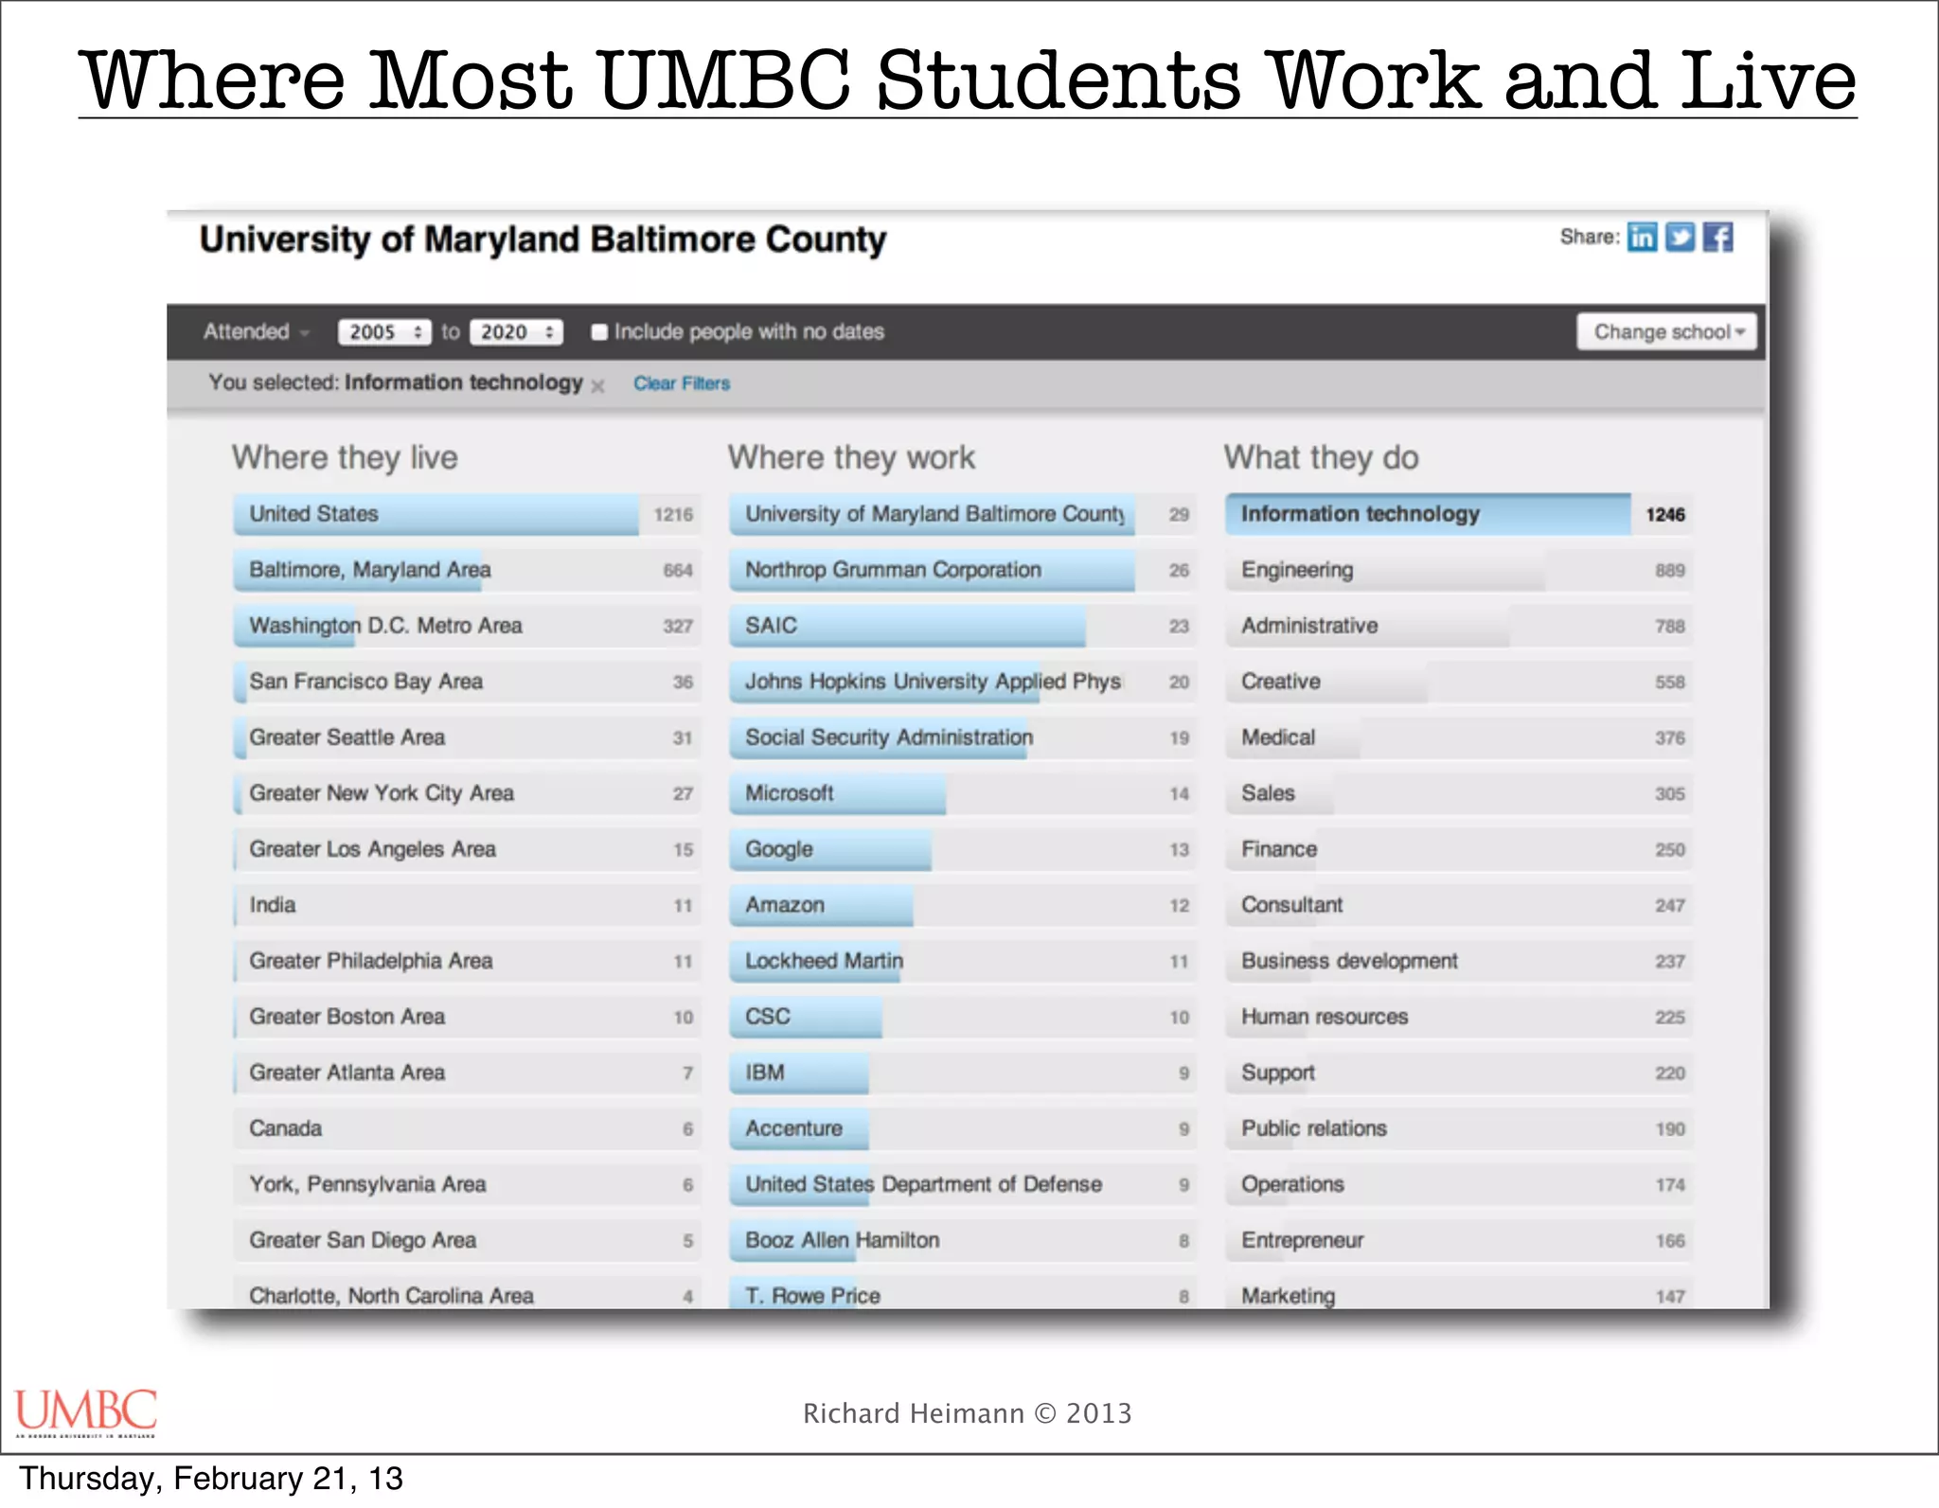
Task: Select Baltimore, Maryland Area bar
Action: 468,570
